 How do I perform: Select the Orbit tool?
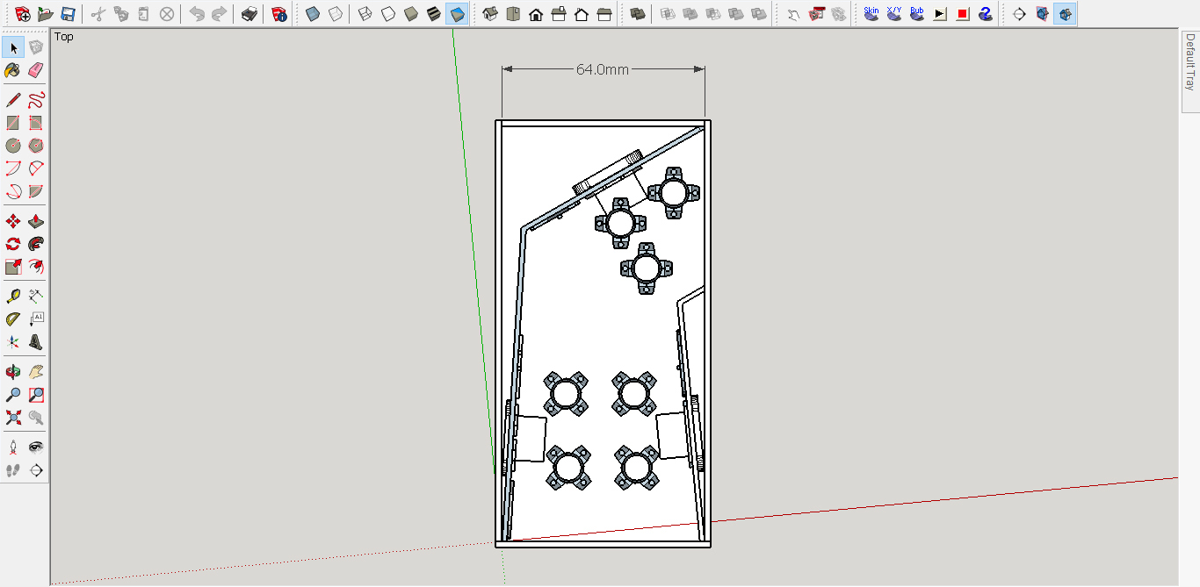(x=13, y=372)
